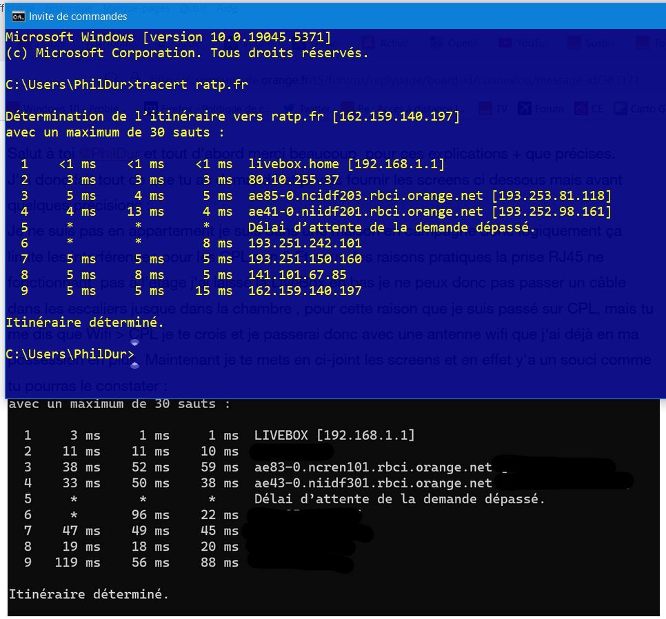Click the '59 ms' value in black hop 3
The width and height of the screenshot is (666, 619).
[220, 467]
